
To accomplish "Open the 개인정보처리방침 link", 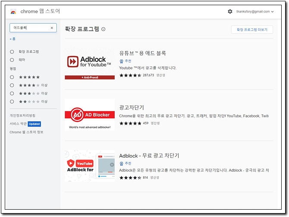I will 22,116.
